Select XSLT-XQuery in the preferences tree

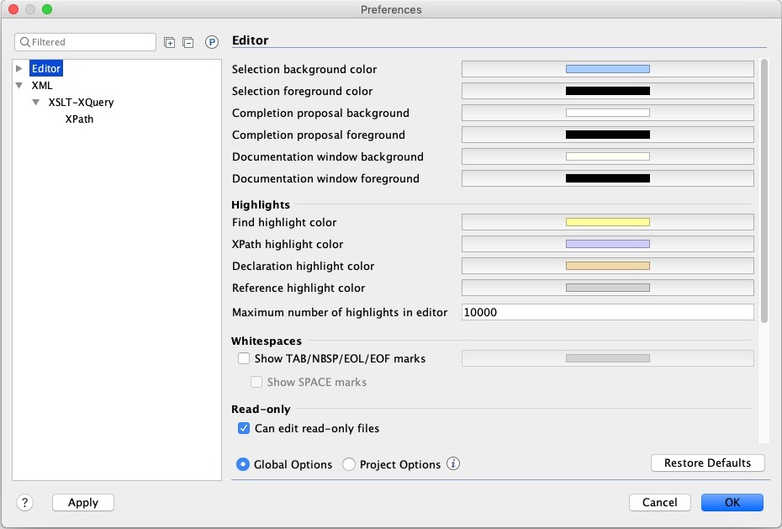(x=81, y=103)
